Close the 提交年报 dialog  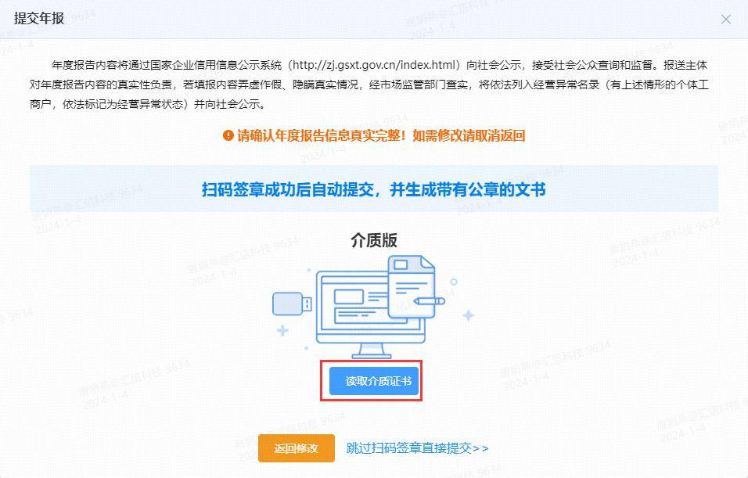point(725,19)
